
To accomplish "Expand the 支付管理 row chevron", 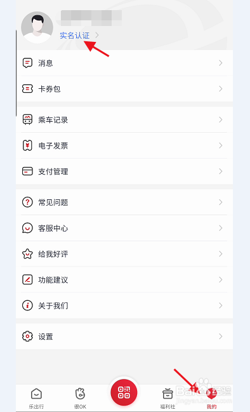I will pos(221,171).
